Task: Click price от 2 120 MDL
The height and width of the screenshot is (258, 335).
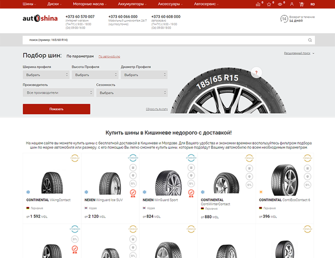Action: 95,217
